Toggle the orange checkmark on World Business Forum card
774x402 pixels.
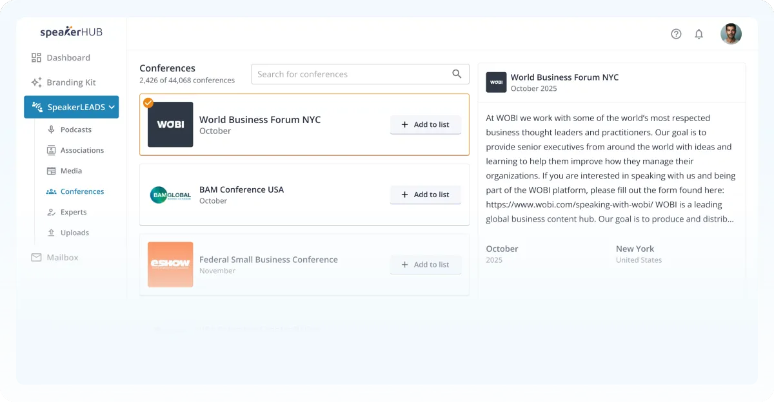[x=148, y=102]
